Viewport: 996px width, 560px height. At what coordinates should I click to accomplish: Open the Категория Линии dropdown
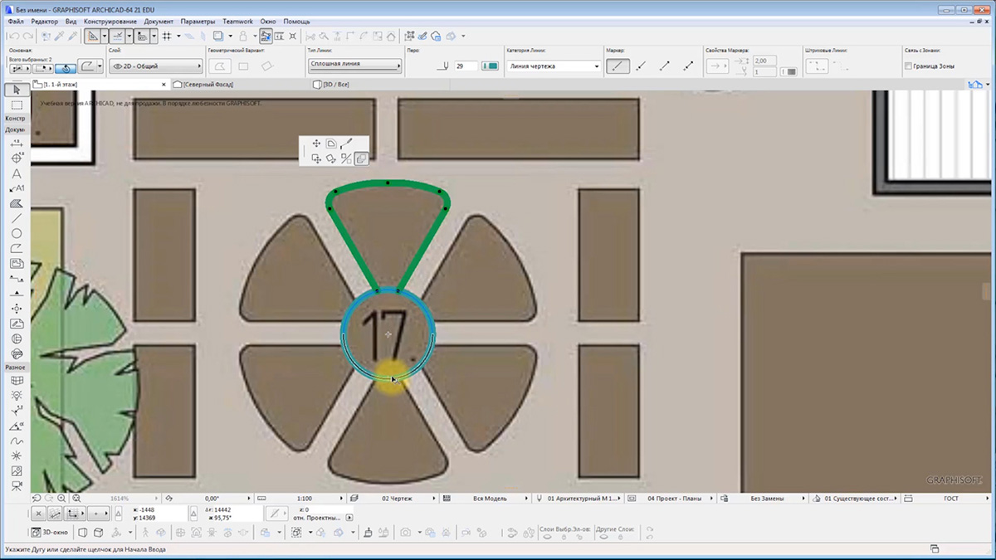point(554,66)
